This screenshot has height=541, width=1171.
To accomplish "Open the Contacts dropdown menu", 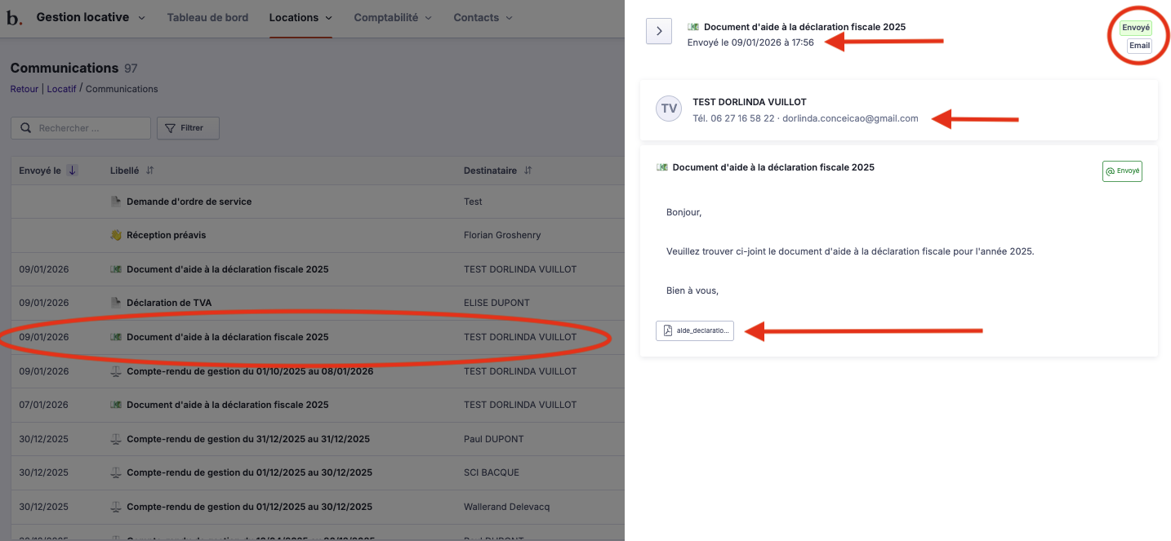I will click(483, 17).
